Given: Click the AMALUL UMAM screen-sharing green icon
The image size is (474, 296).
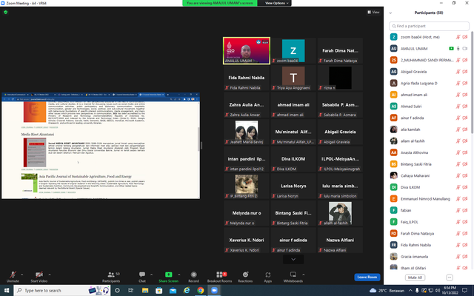Looking at the screenshot, I should click(x=451, y=48).
